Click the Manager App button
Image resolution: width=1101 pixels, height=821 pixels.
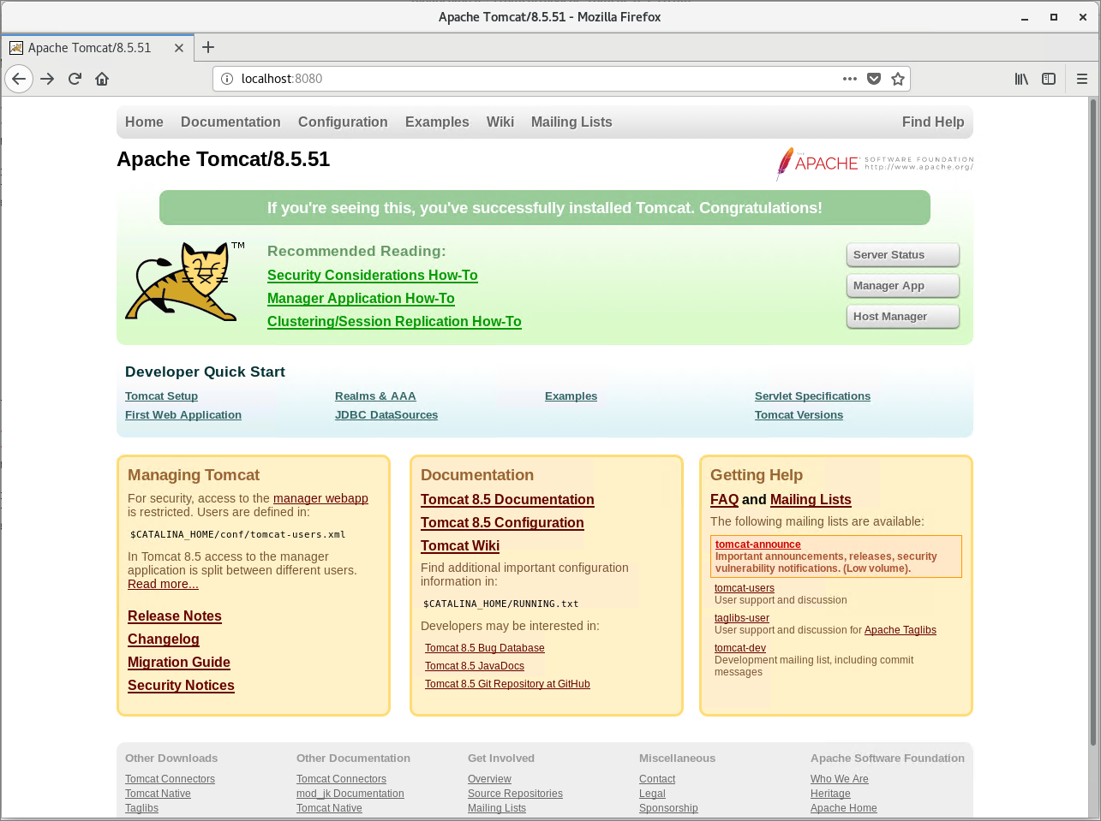(903, 286)
